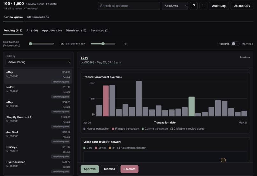This screenshot has height=176, width=257.
Task: Select the Escalated (5) filter tab
Action: (x=99, y=30)
